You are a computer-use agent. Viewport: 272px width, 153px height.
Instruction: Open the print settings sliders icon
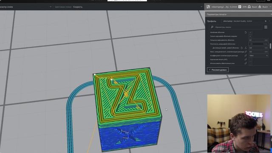[208, 7]
